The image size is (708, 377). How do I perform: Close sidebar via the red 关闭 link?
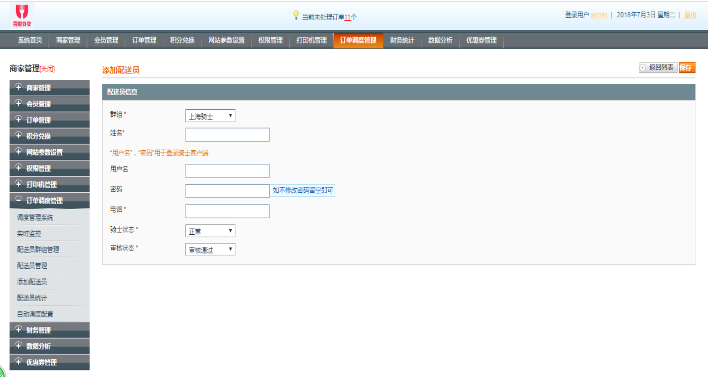(x=47, y=69)
